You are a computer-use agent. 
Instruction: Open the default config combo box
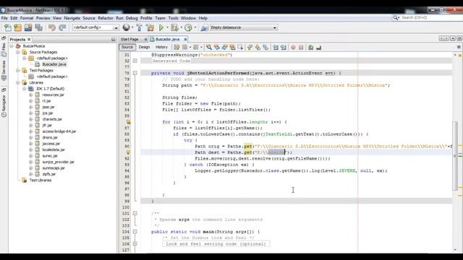(x=95, y=27)
